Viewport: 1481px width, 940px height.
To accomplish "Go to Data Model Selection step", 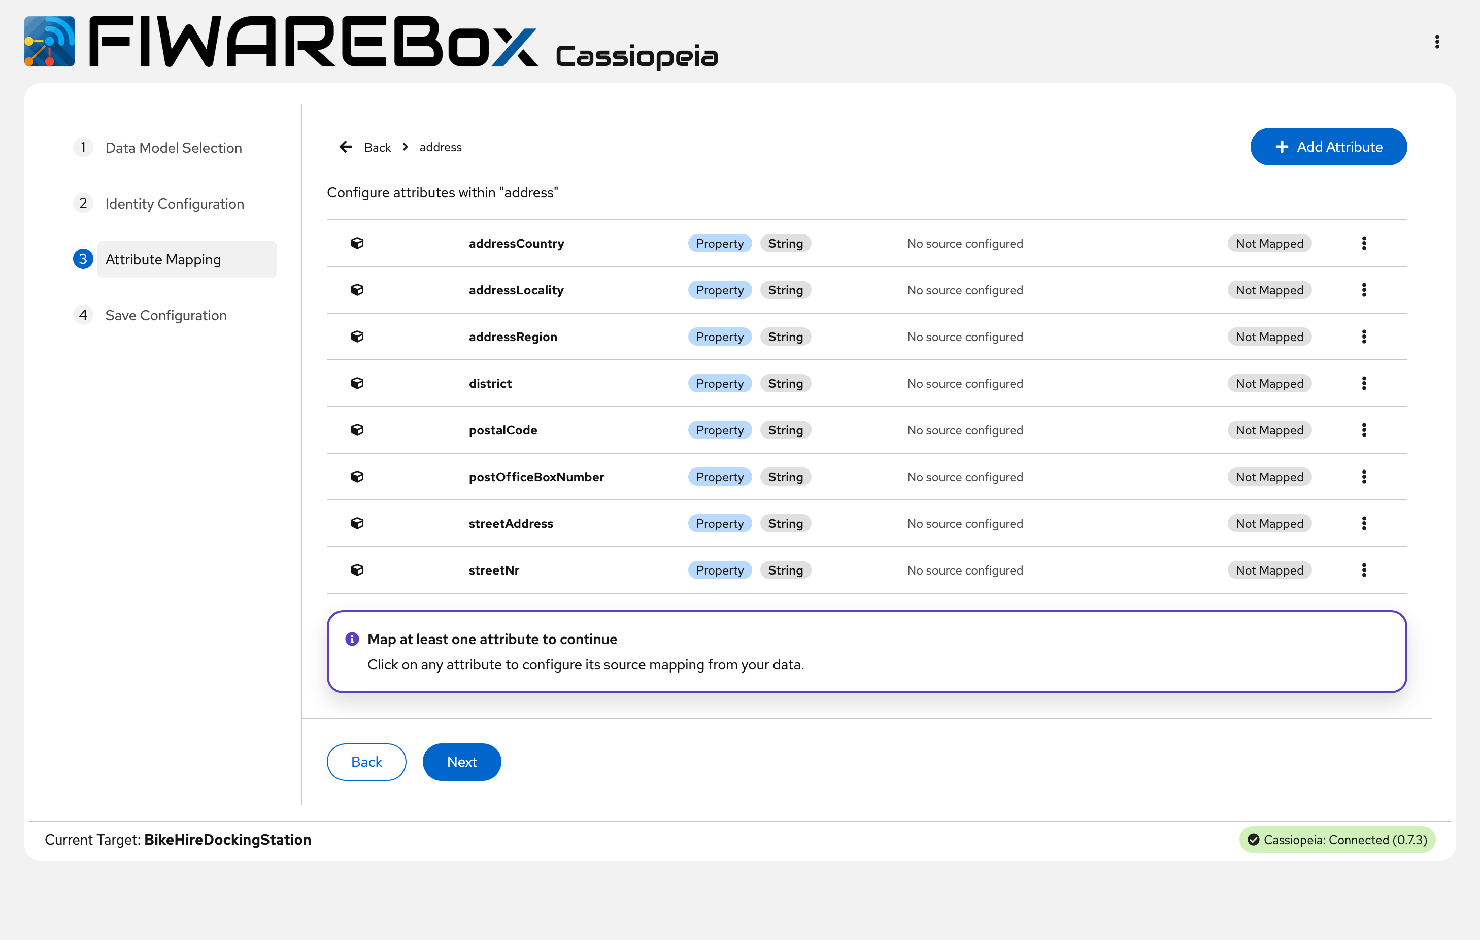I will coord(174,148).
